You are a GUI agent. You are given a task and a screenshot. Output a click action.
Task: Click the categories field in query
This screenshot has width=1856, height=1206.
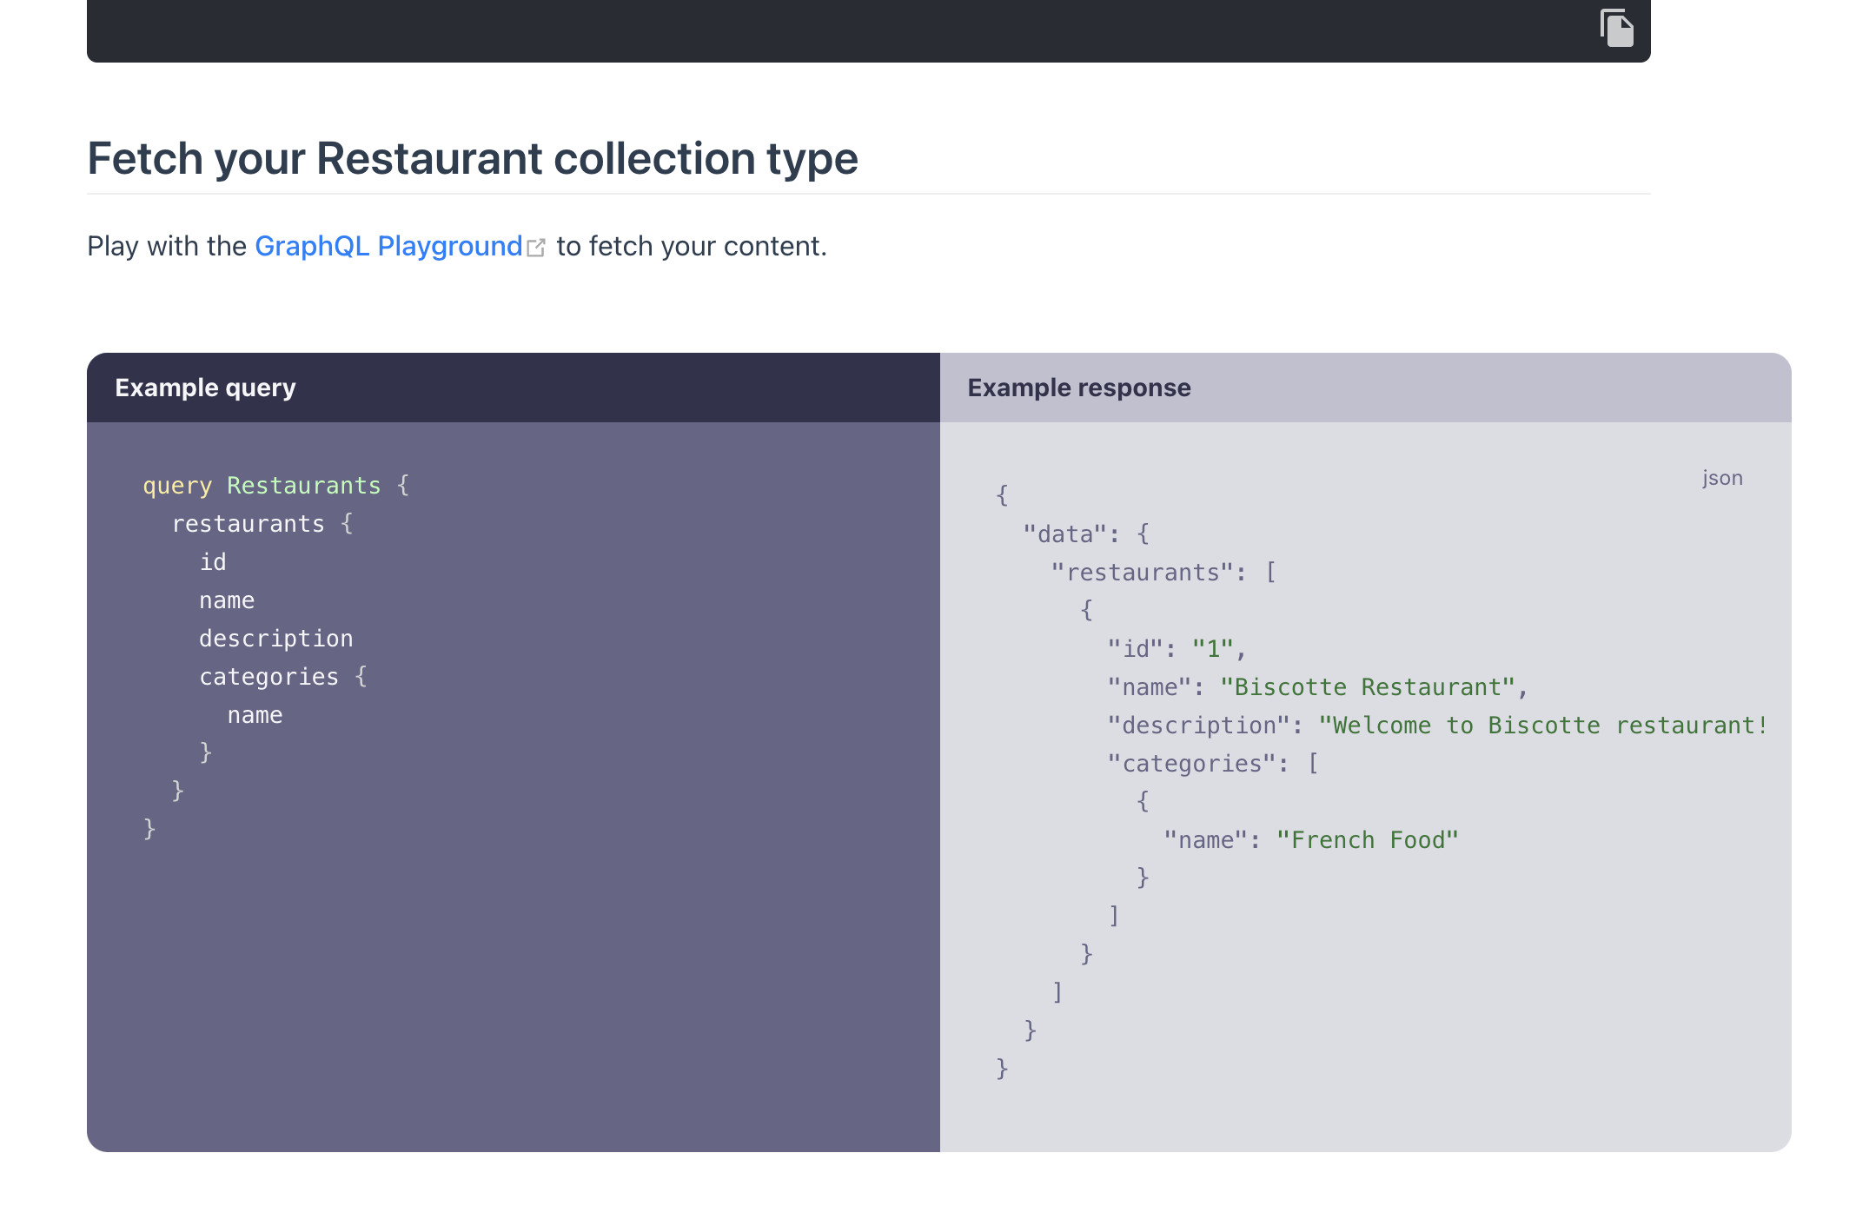point(268,677)
